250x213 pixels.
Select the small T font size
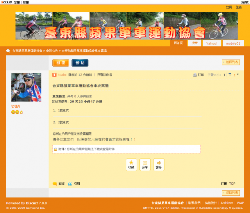point(224,75)
